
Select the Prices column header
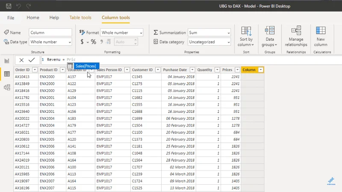(227, 70)
